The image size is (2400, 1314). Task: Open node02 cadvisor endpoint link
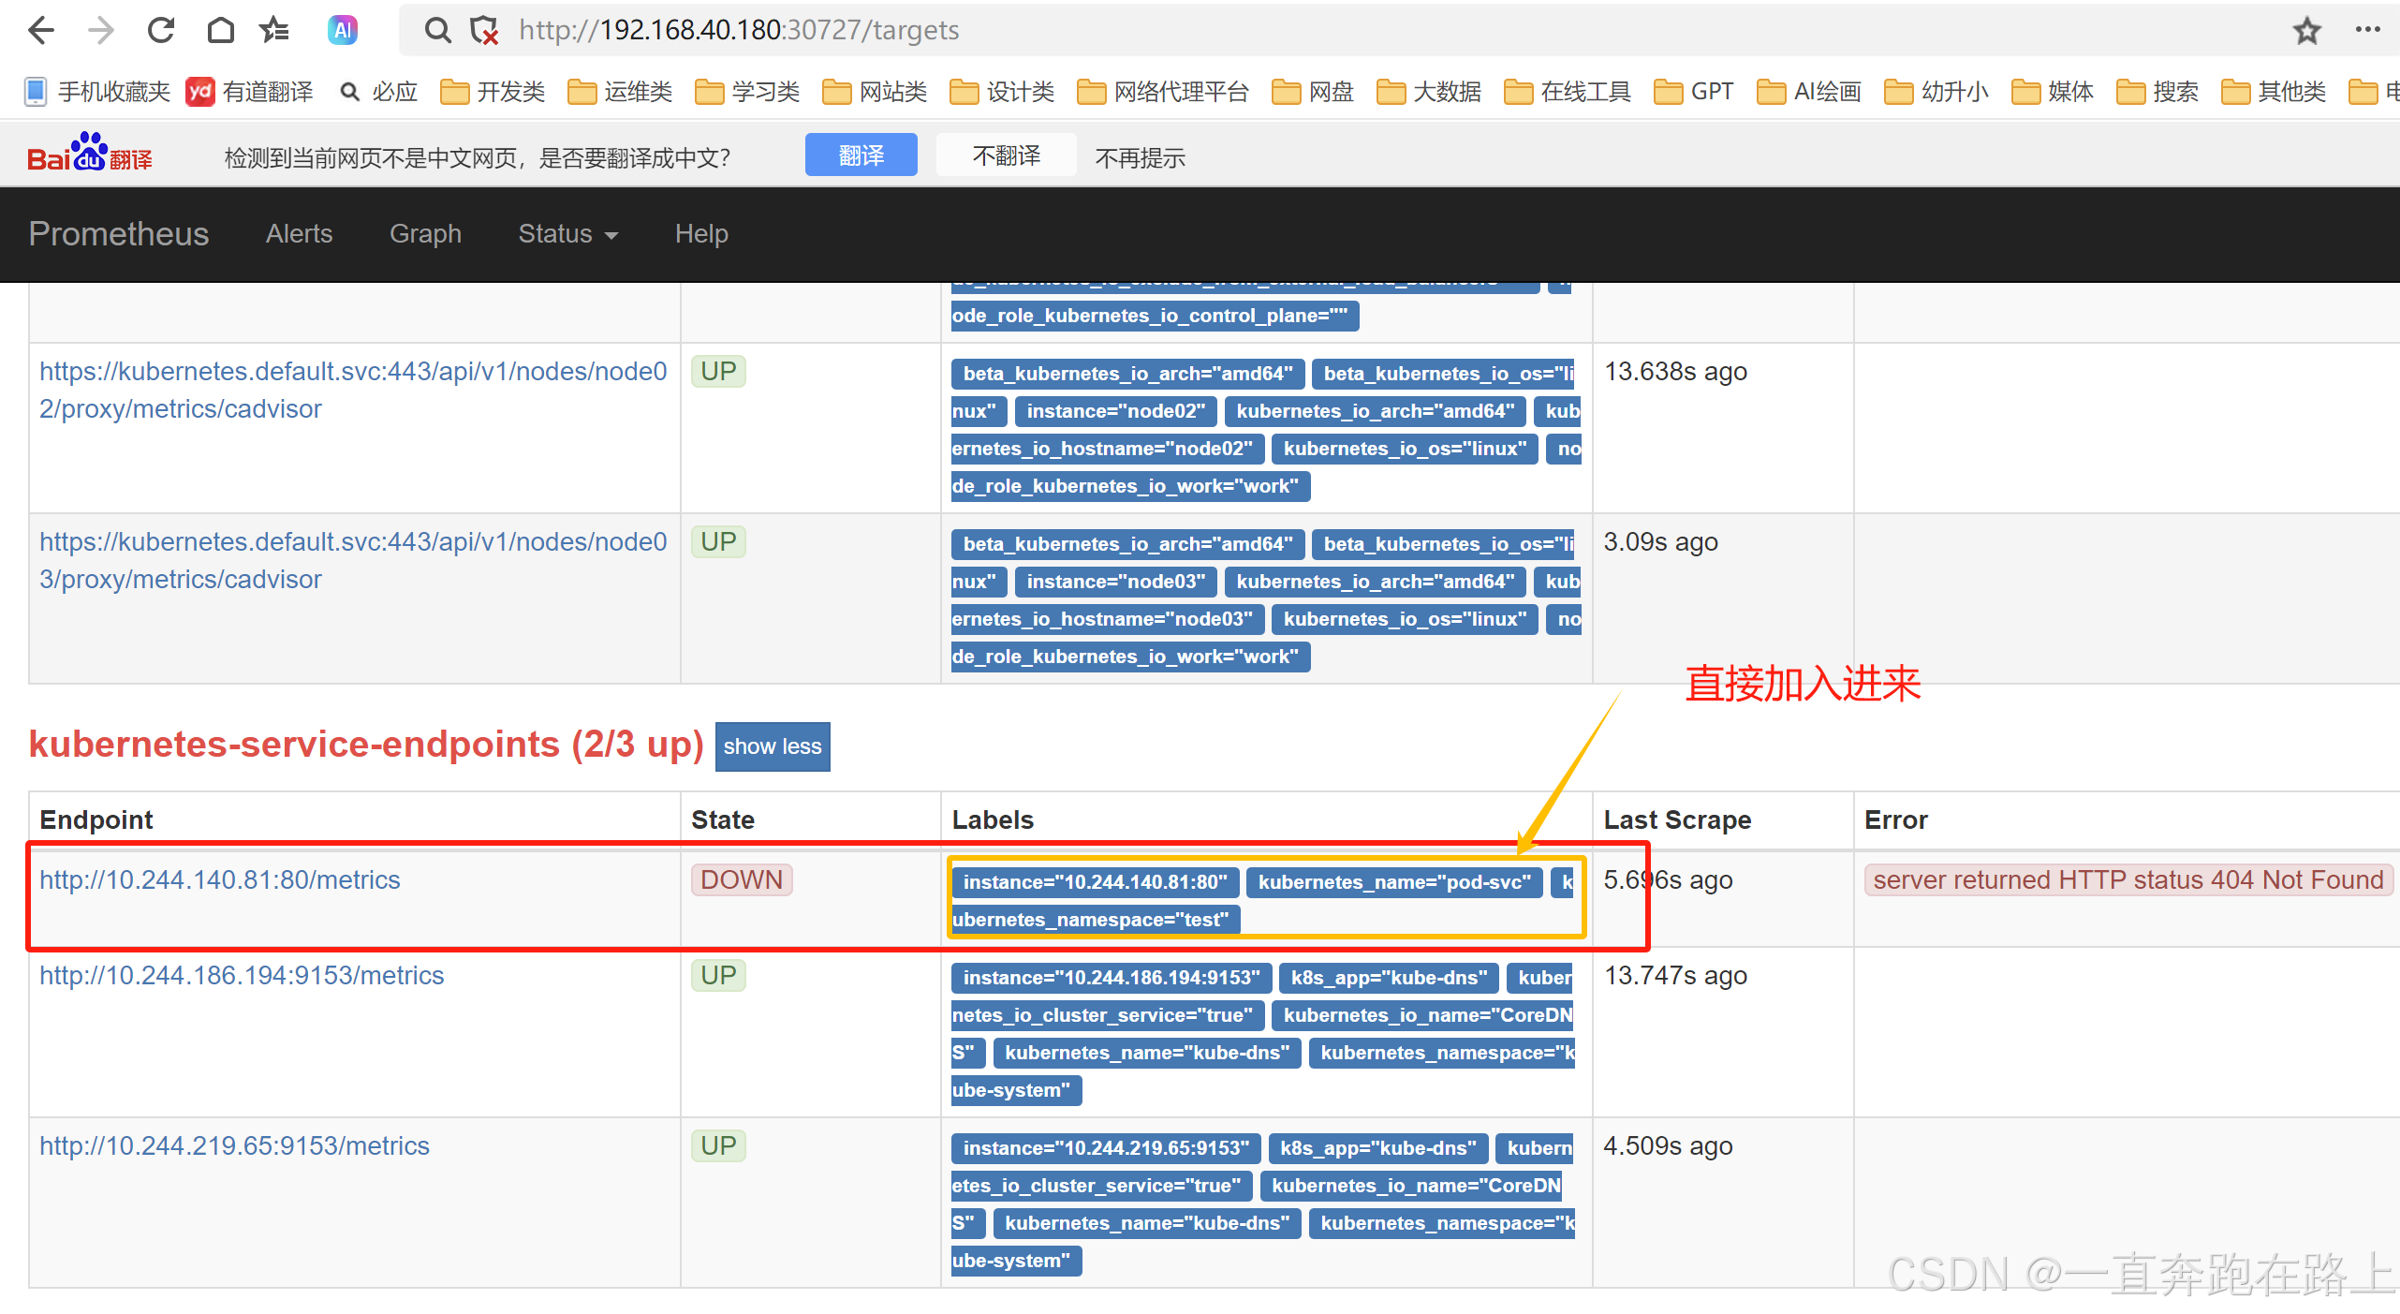(353, 391)
